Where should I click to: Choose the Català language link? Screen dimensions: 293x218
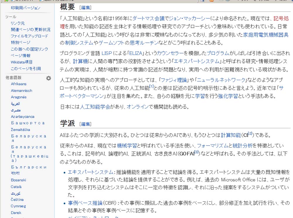(16, 187)
